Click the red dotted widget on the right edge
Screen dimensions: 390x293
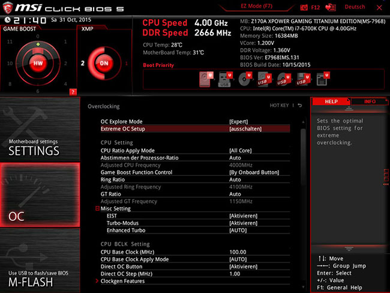click(x=386, y=177)
